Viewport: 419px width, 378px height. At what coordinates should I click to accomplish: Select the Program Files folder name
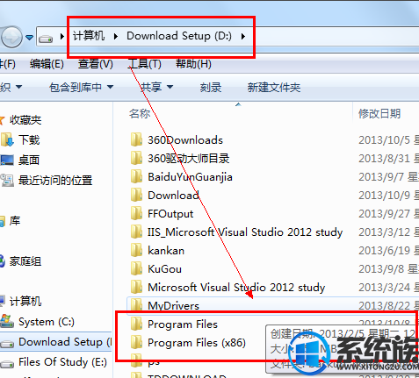pos(183,325)
